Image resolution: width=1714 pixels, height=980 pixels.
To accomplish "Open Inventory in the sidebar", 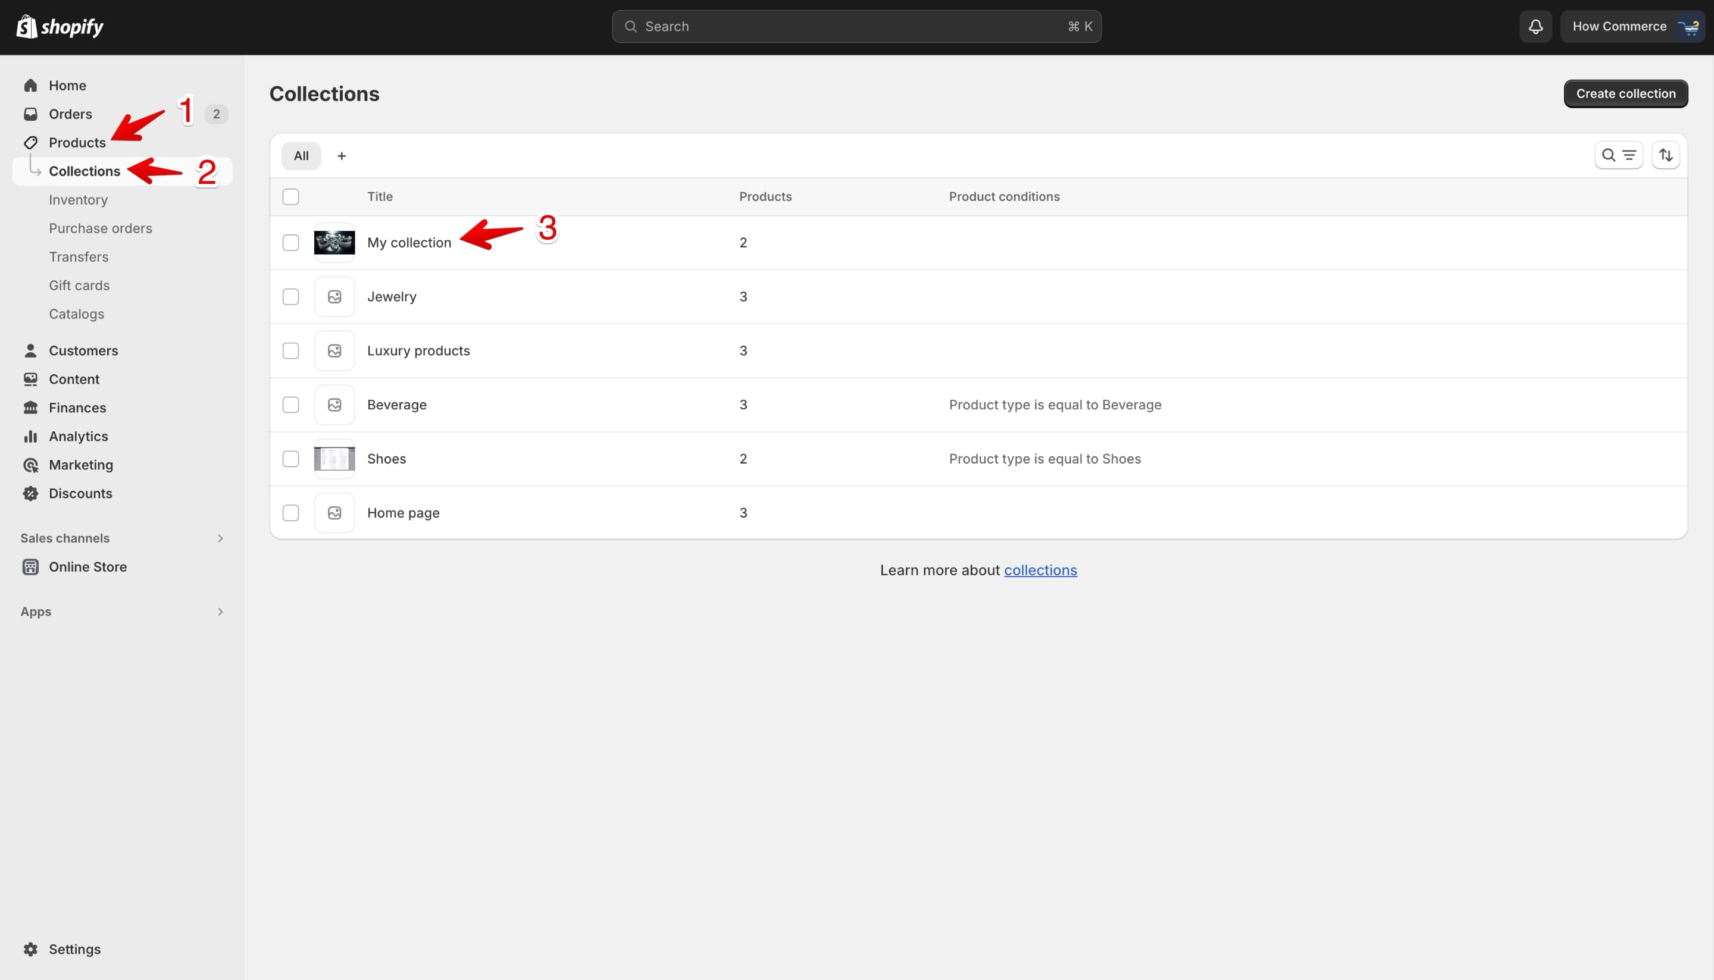I will pyautogui.click(x=78, y=200).
